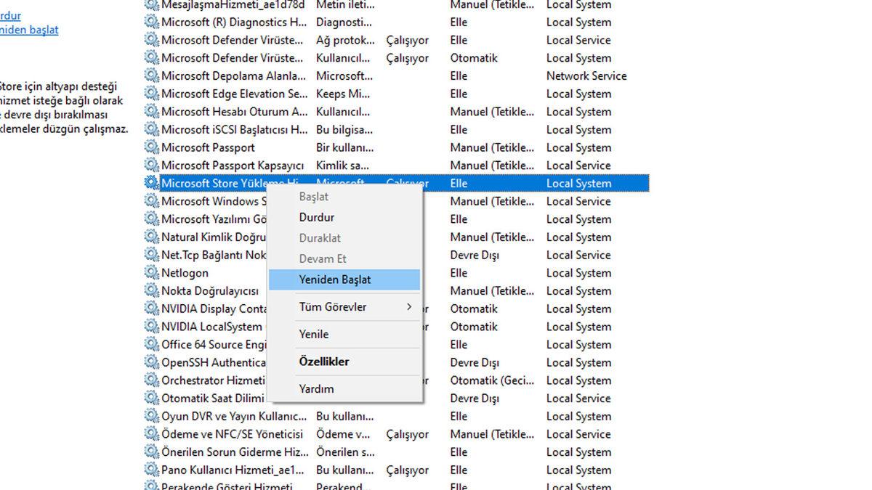872x490 pixels.
Task: Click the Oyun DVR ve Yayın service icon
Action: pyautogui.click(x=152, y=416)
